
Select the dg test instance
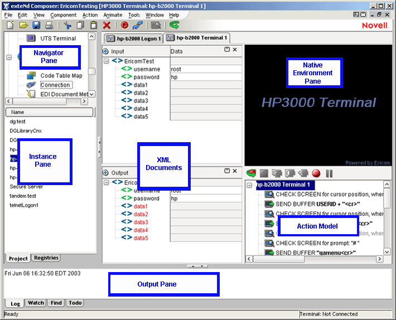pos(17,122)
